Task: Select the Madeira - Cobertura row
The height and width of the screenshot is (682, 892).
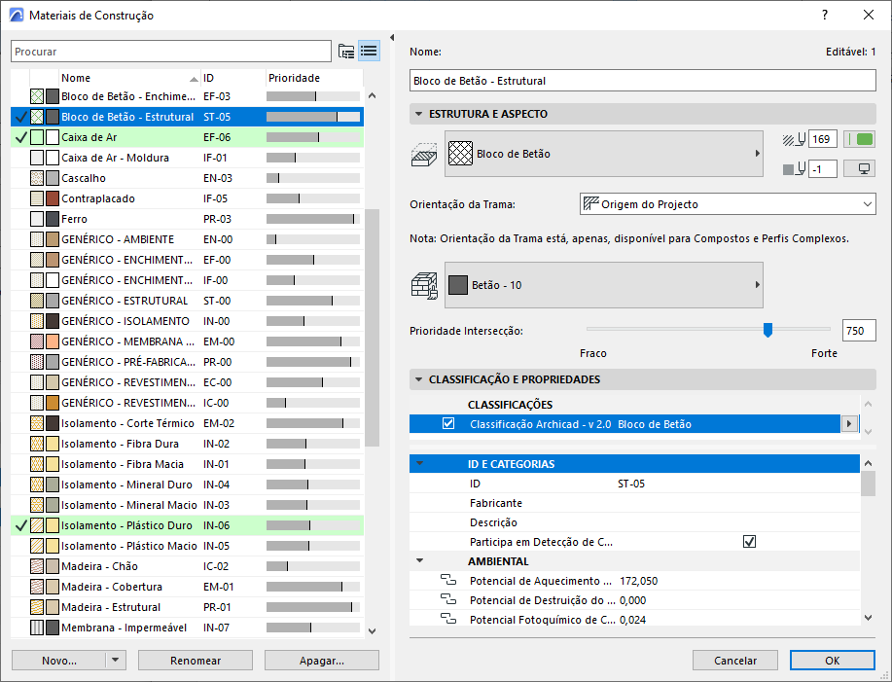Action: [x=187, y=587]
